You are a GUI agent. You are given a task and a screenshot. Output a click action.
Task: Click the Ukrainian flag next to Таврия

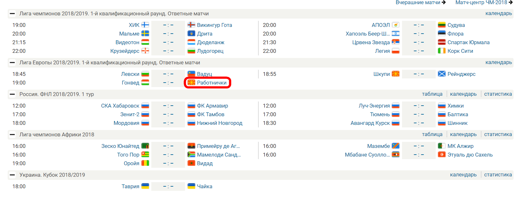coord(145,186)
